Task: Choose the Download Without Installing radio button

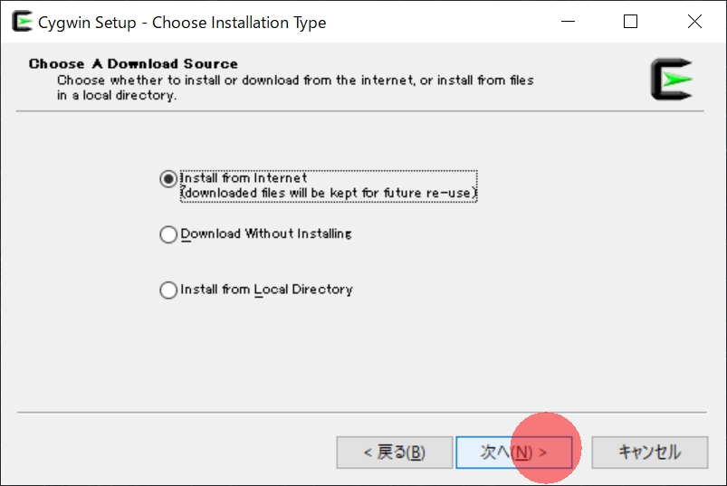Action: pyautogui.click(x=168, y=234)
